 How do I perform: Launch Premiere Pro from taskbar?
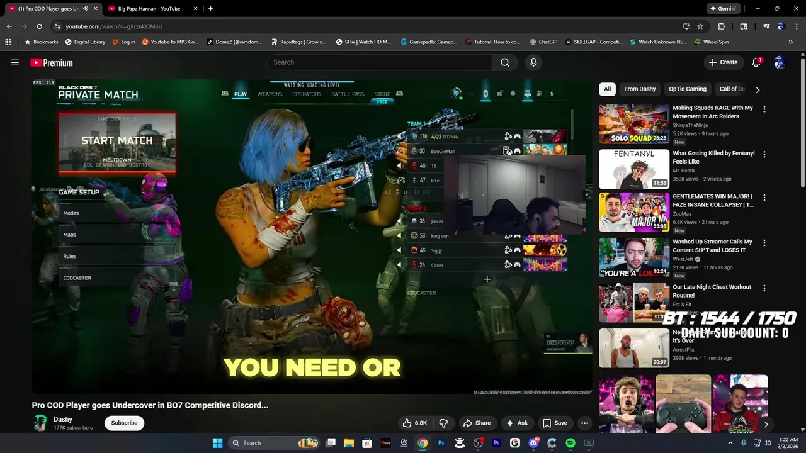click(x=497, y=443)
